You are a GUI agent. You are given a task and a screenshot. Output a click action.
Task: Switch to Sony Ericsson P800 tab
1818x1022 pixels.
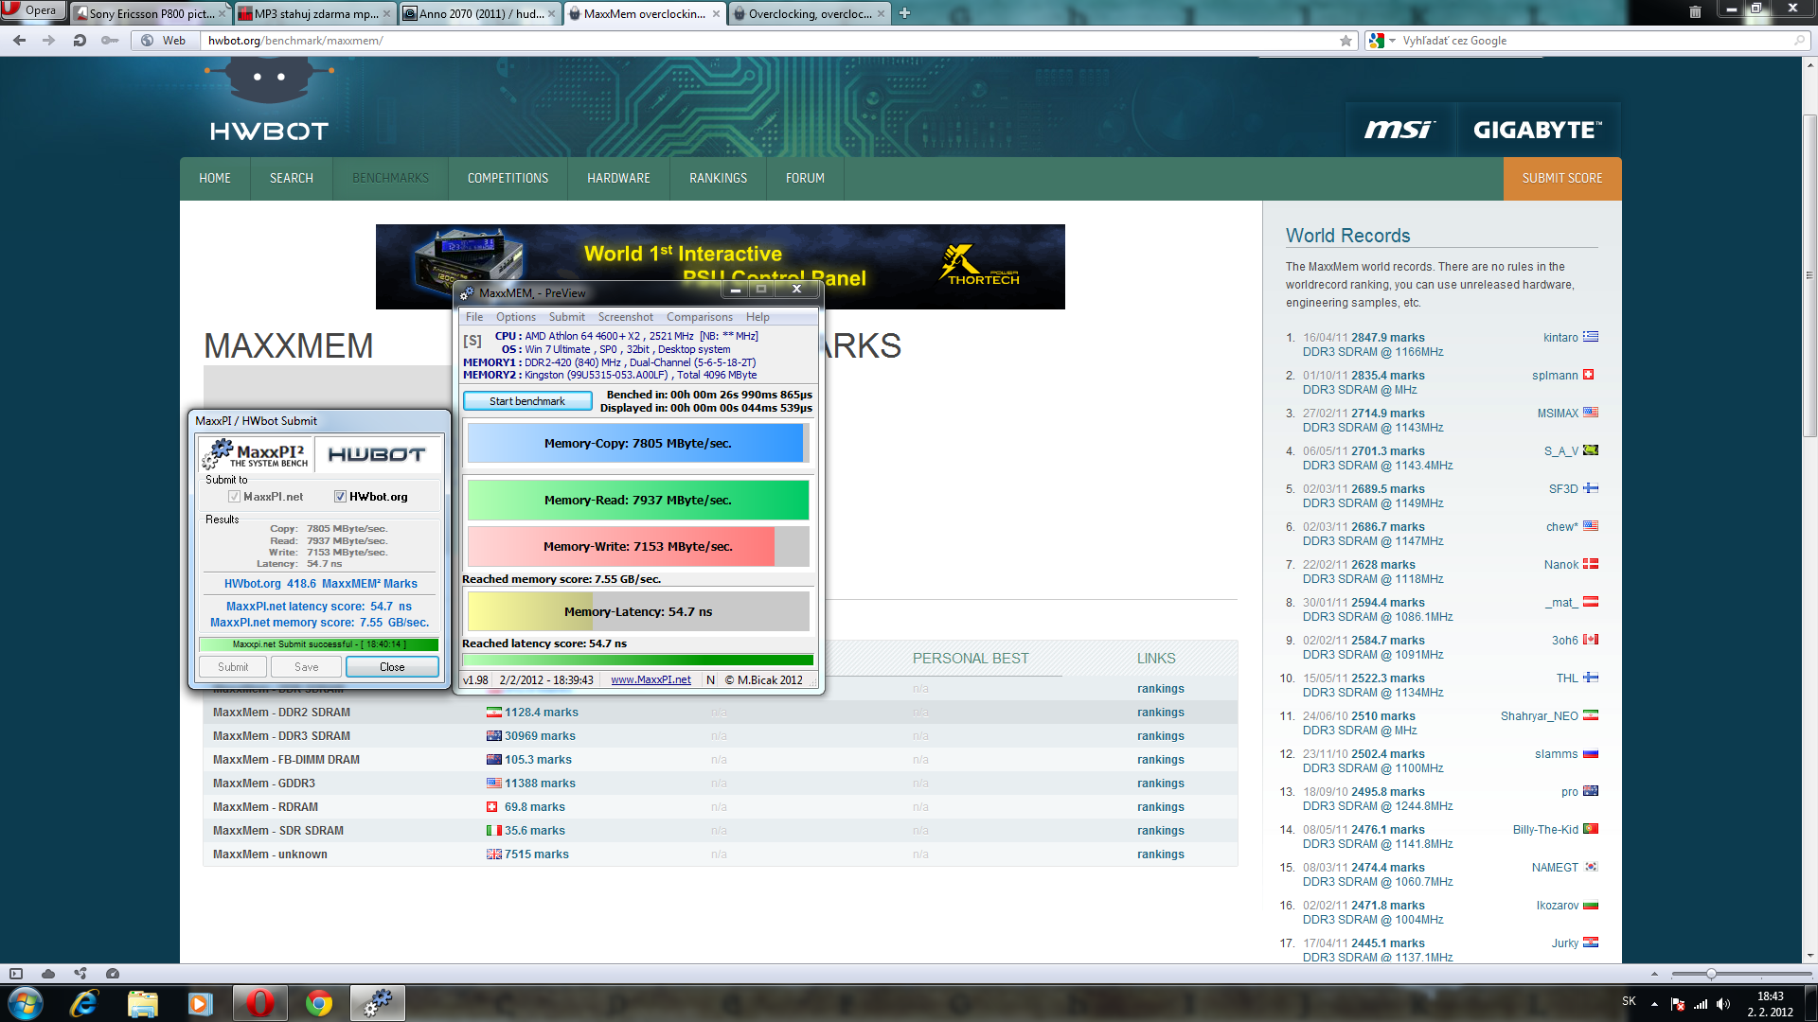pos(151,13)
